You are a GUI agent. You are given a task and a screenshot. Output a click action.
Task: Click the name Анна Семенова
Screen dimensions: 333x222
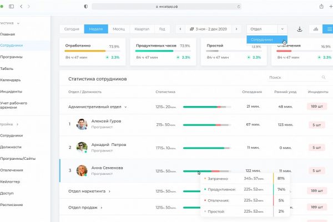(x=107, y=168)
